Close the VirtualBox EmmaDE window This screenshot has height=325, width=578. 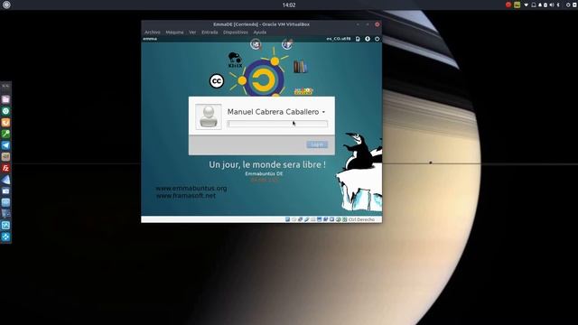378,24
